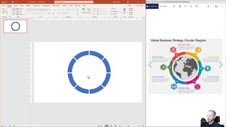Viewport: 226px width, 127px height.
Task: Switch to Normal view in status bar
Action: click(107, 126)
